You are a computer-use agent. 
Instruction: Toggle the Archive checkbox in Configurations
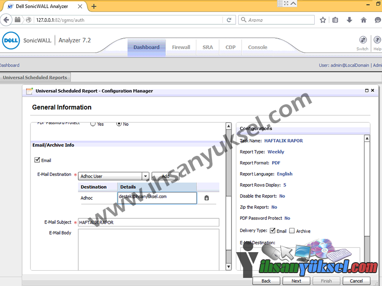tap(292, 231)
